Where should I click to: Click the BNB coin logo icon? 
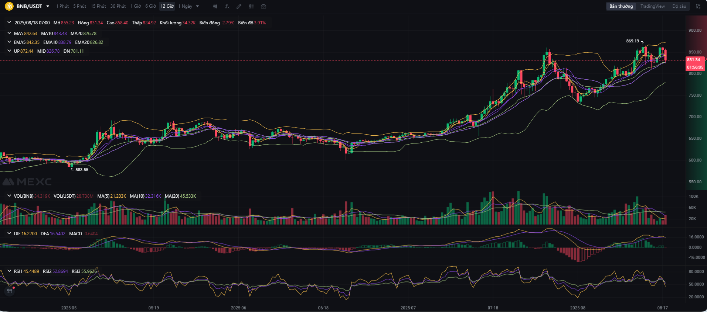coord(9,6)
